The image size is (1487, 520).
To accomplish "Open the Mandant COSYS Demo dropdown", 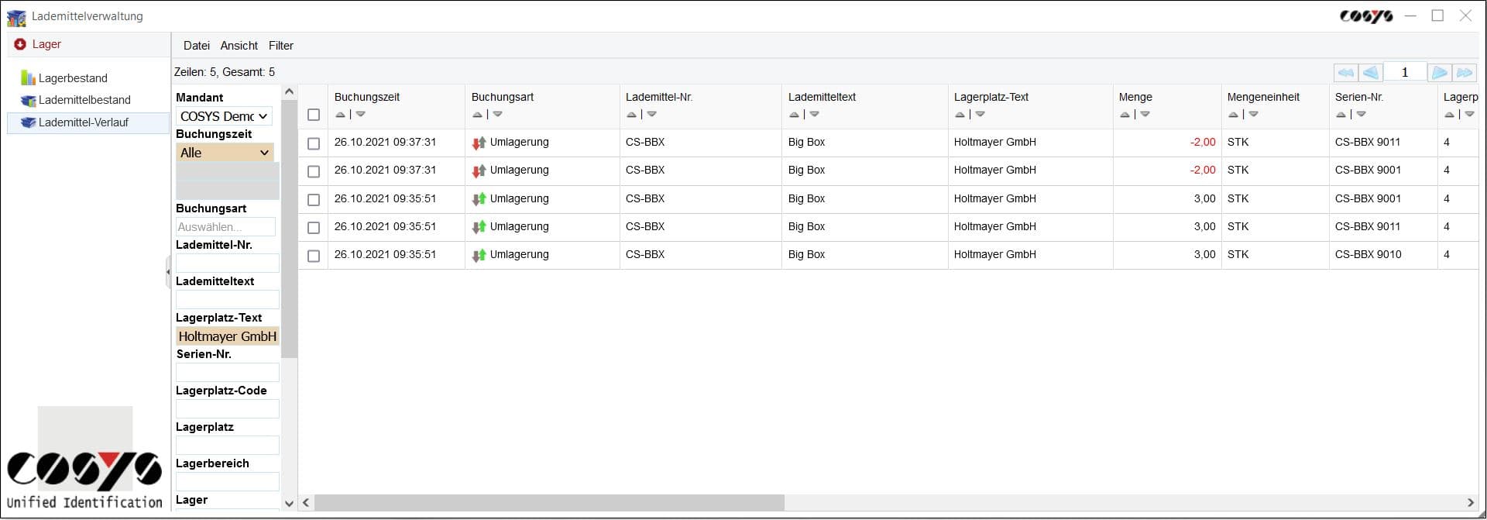I will 224,116.
